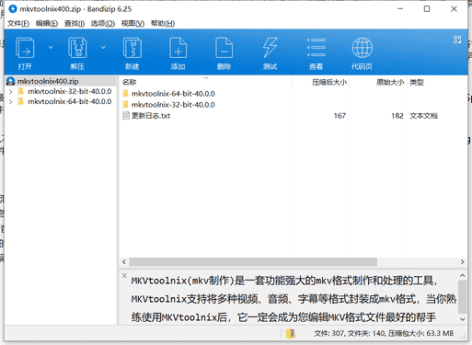Expand mkvtoolnix-64-bit-40.0.0 tree node
Screen dimensions: 472x345
(x=11, y=101)
